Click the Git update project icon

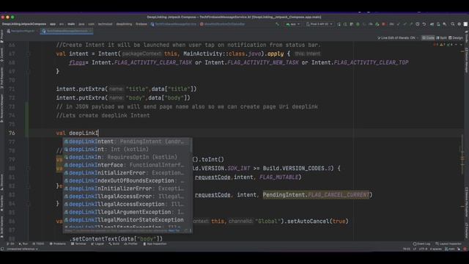[x=399, y=24]
